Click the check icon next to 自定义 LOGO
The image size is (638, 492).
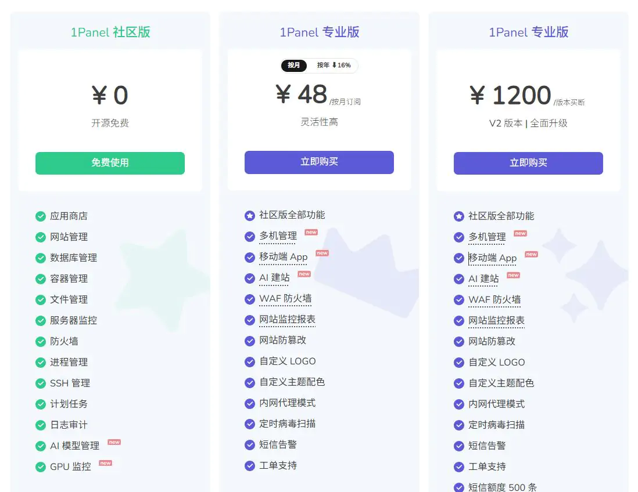(x=249, y=362)
